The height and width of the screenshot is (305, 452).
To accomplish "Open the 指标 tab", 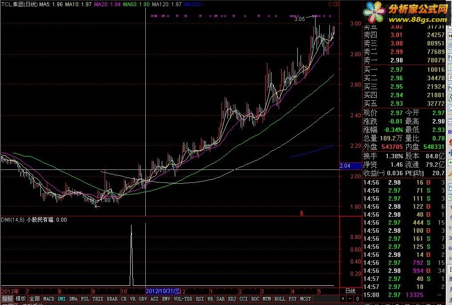I will point(7,299).
